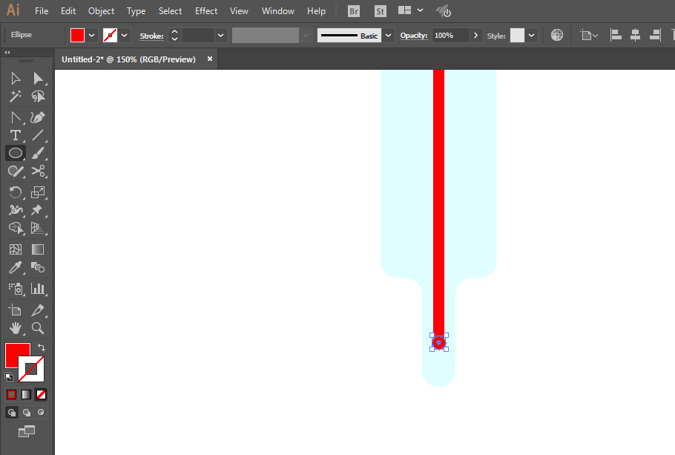This screenshot has width=675, height=455.
Task: Click the stroke weight input field
Action: (x=197, y=36)
